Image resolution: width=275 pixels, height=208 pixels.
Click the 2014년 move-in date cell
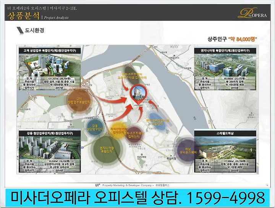59,170
